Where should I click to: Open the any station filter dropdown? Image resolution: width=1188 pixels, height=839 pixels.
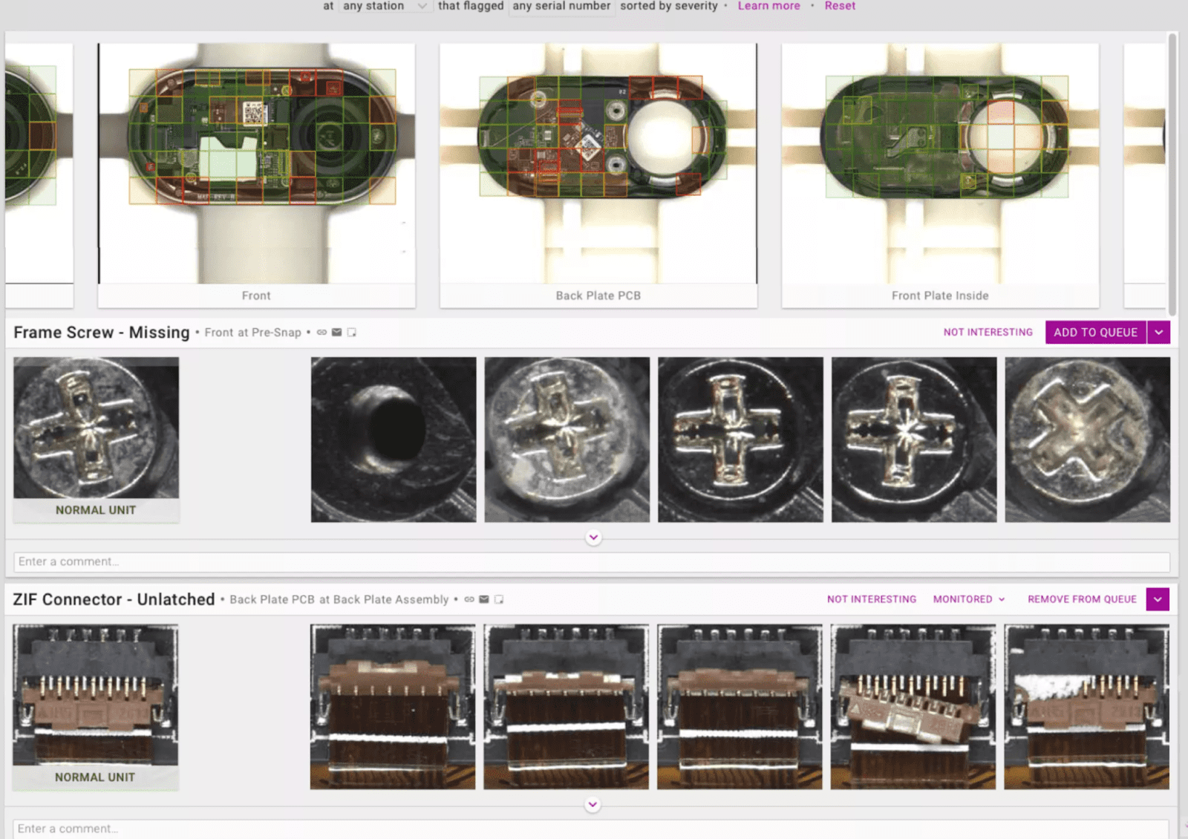pos(385,6)
